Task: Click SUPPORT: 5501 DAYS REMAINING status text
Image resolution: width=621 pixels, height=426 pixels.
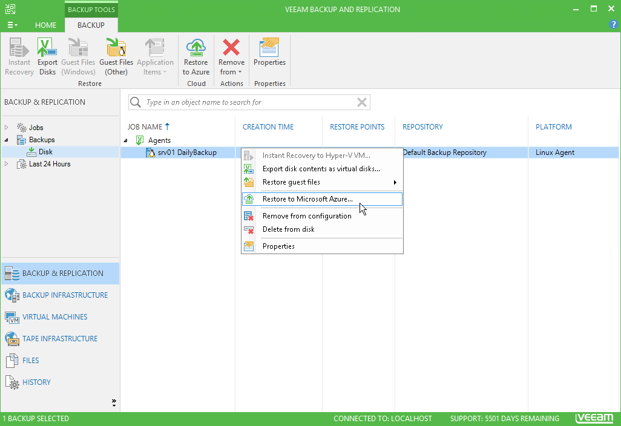Action: point(505,419)
